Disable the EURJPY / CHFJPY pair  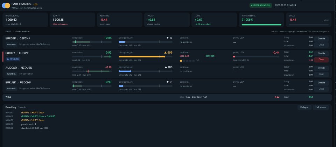click(321, 53)
